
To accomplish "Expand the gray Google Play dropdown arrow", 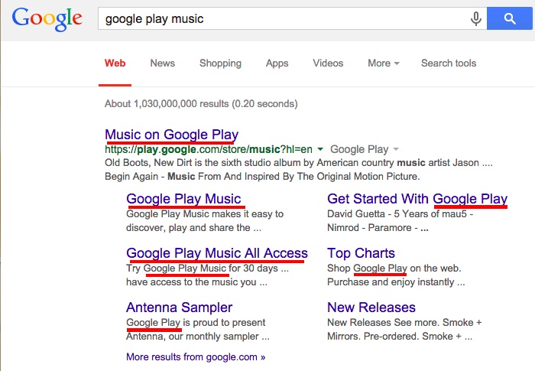I will (396, 149).
